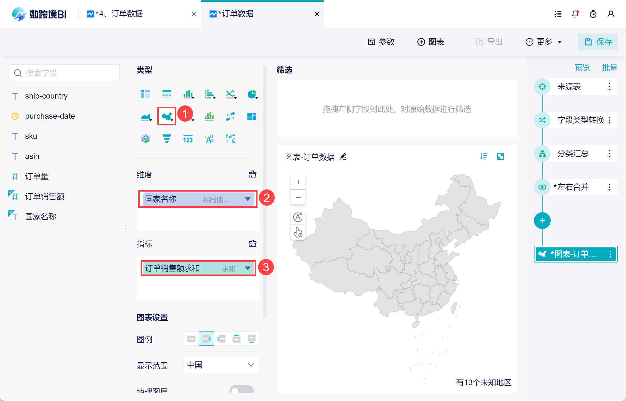Toggle the 地理图层 switch
The height and width of the screenshot is (401, 626).
click(241, 389)
